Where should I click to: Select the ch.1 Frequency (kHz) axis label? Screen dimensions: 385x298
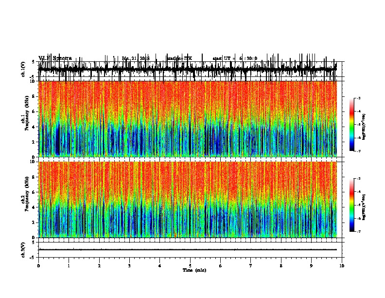pos(27,113)
